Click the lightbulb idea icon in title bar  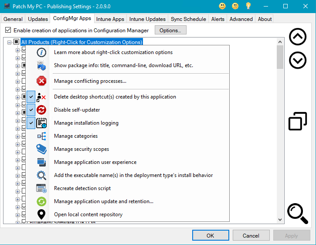tap(248, 6)
